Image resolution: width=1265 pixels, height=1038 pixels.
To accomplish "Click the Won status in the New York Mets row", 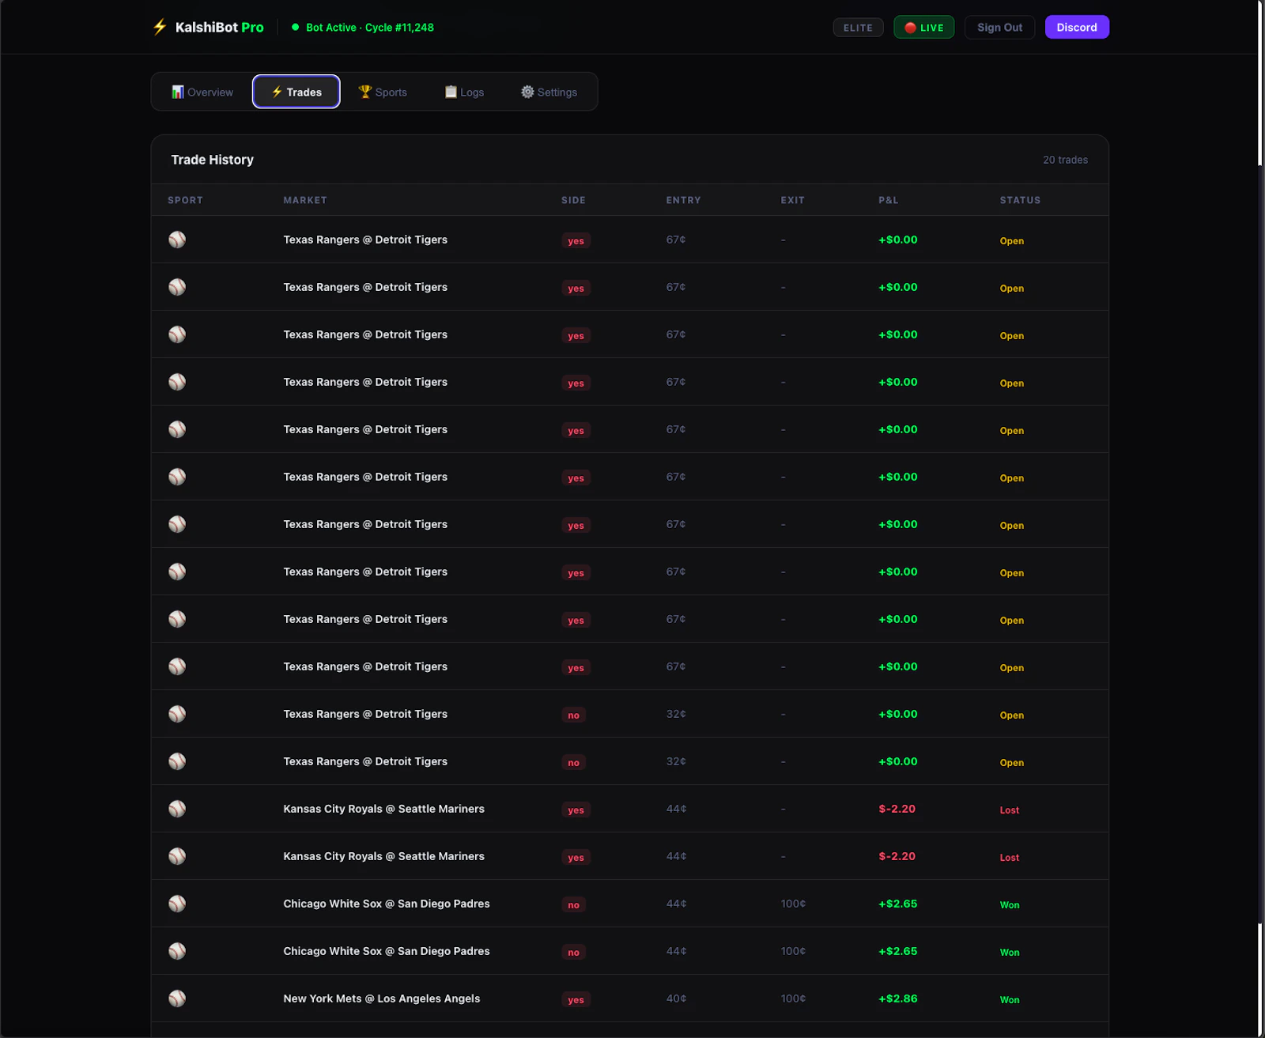I will [1010, 1000].
